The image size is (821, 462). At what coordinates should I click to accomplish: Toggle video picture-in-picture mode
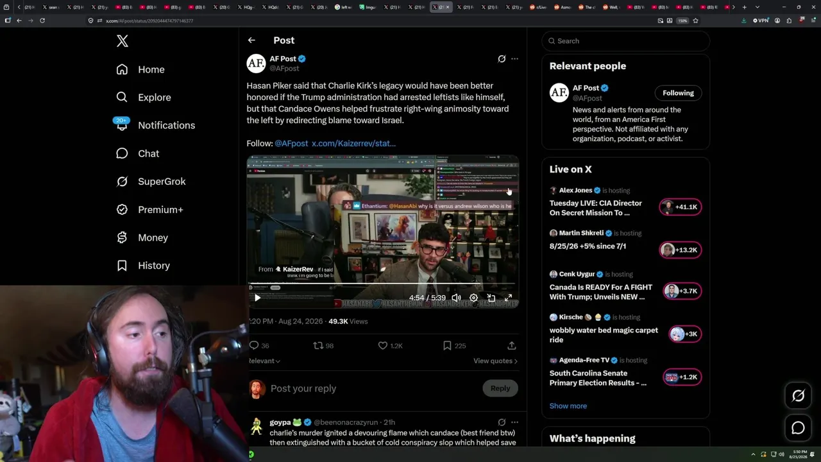coord(491,298)
